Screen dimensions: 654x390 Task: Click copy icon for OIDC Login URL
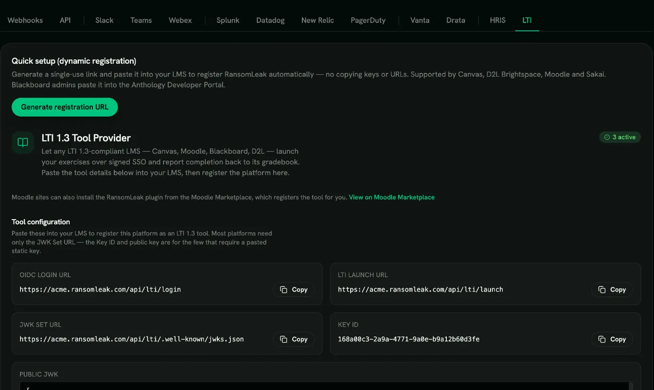[284, 289]
